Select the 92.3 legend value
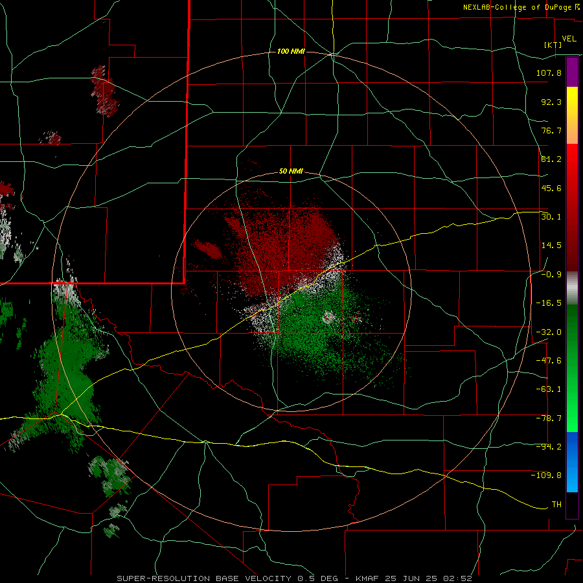Image resolution: width=583 pixels, height=583 pixels. [551, 102]
